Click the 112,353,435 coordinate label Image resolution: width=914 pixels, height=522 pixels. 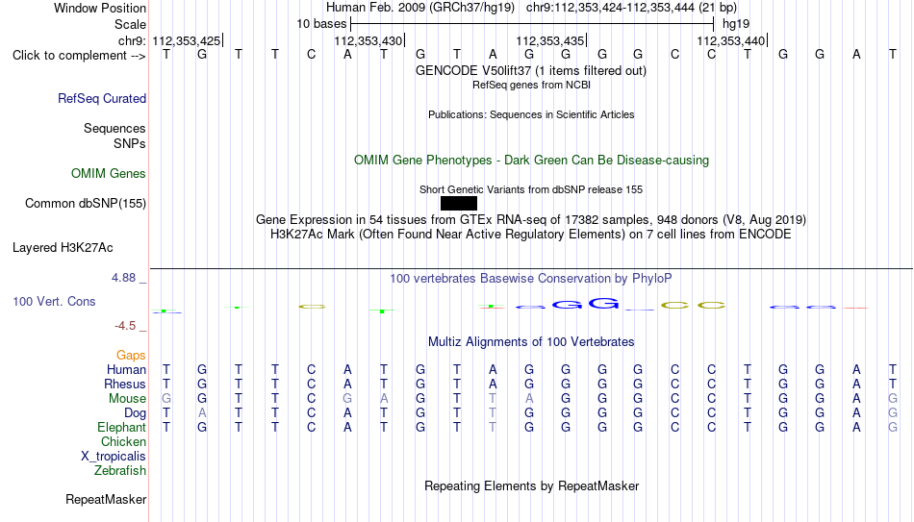tap(549, 40)
